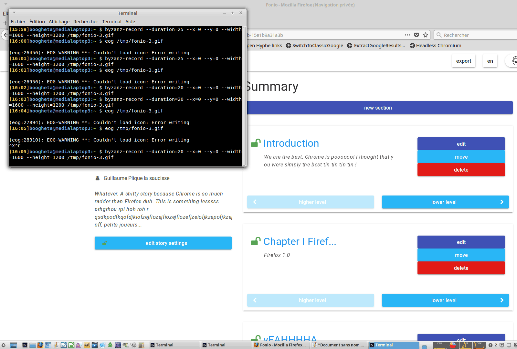The height and width of the screenshot is (349, 517).
Task: Click the Pocket save icon in address bar
Action: coord(417,35)
